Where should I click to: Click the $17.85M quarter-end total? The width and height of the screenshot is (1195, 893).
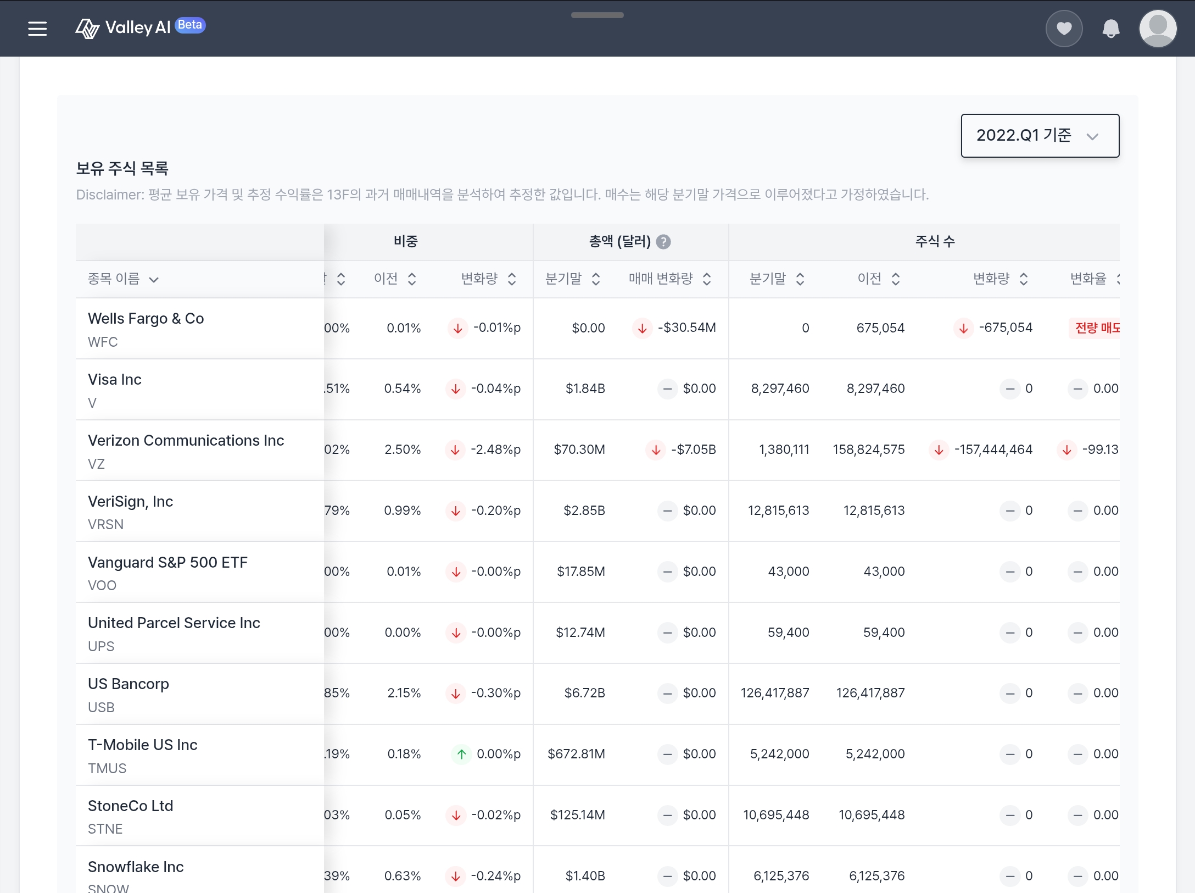[580, 572]
